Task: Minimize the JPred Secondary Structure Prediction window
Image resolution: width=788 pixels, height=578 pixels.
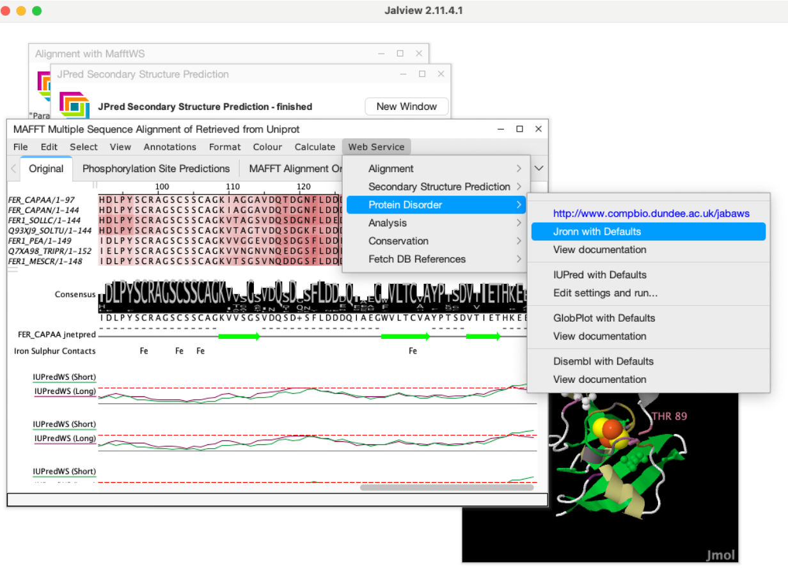Action: click(x=404, y=74)
